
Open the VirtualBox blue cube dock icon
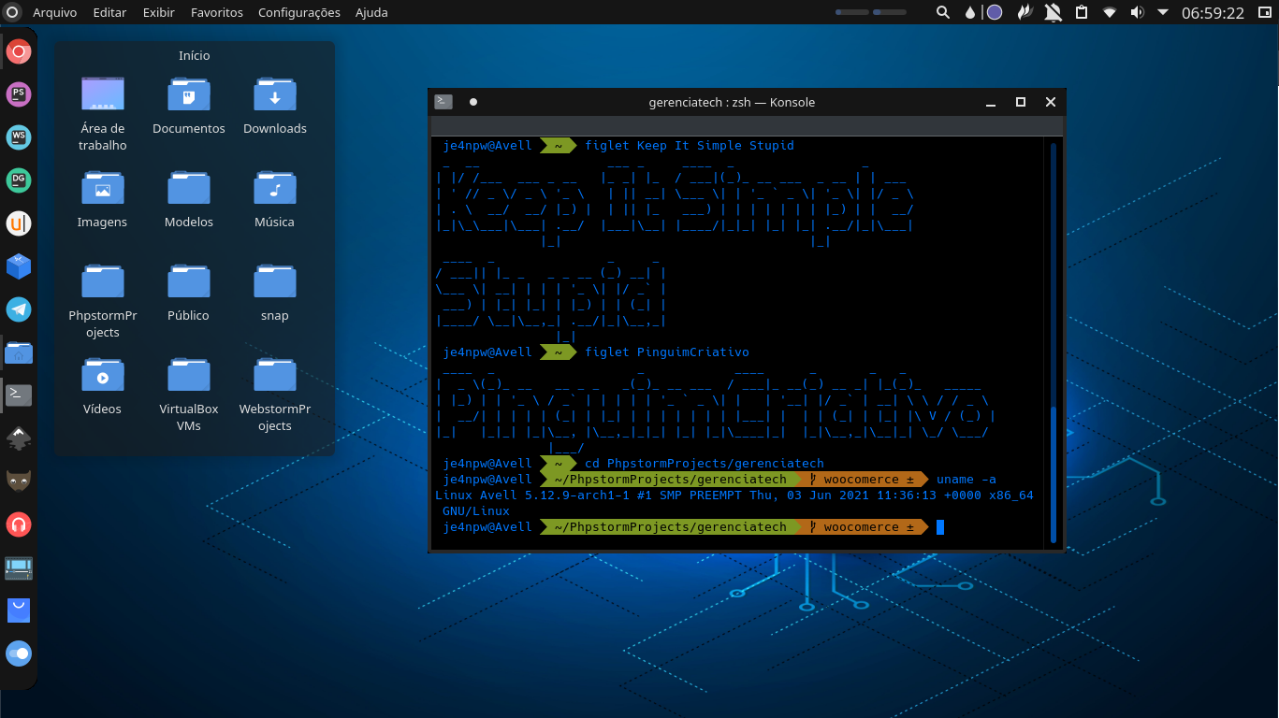pos(19,267)
